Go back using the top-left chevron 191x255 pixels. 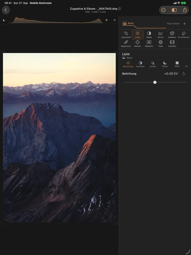tap(6, 10)
